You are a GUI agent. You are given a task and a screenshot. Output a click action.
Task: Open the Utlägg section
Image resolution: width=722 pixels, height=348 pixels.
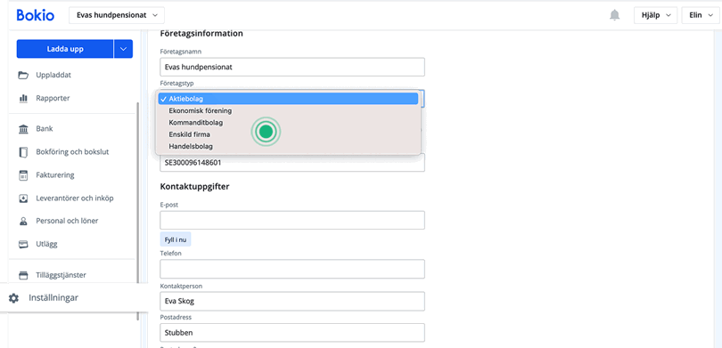click(x=46, y=244)
